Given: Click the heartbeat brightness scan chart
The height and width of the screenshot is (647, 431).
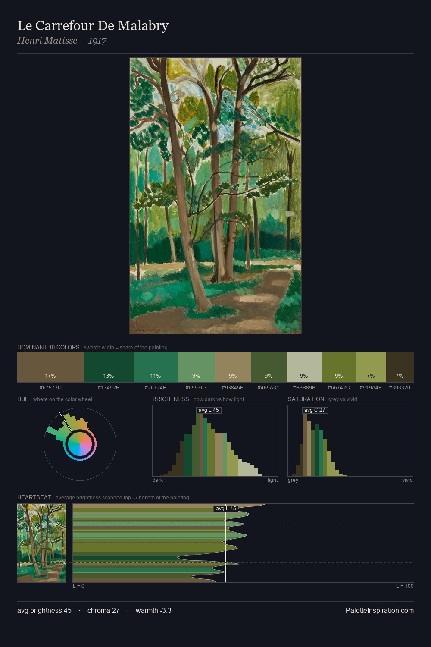Looking at the screenshot, I should (243, 543).
